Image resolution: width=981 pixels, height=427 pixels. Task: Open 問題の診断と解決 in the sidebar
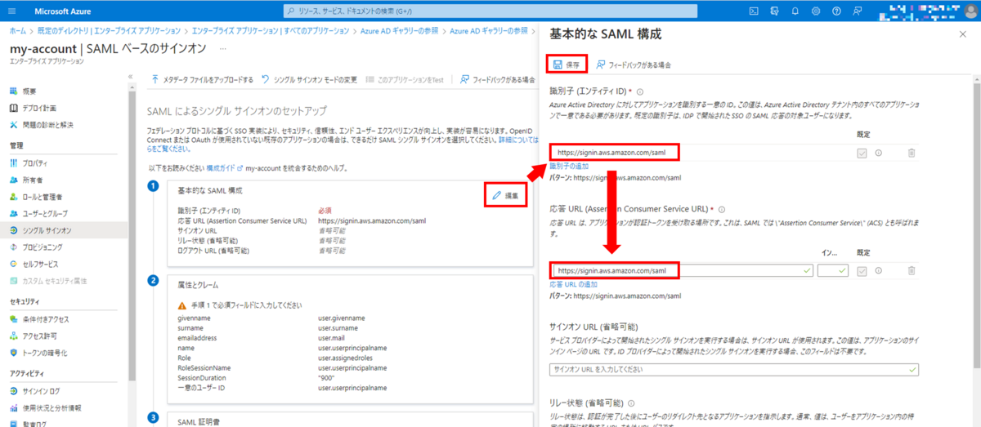47,124
